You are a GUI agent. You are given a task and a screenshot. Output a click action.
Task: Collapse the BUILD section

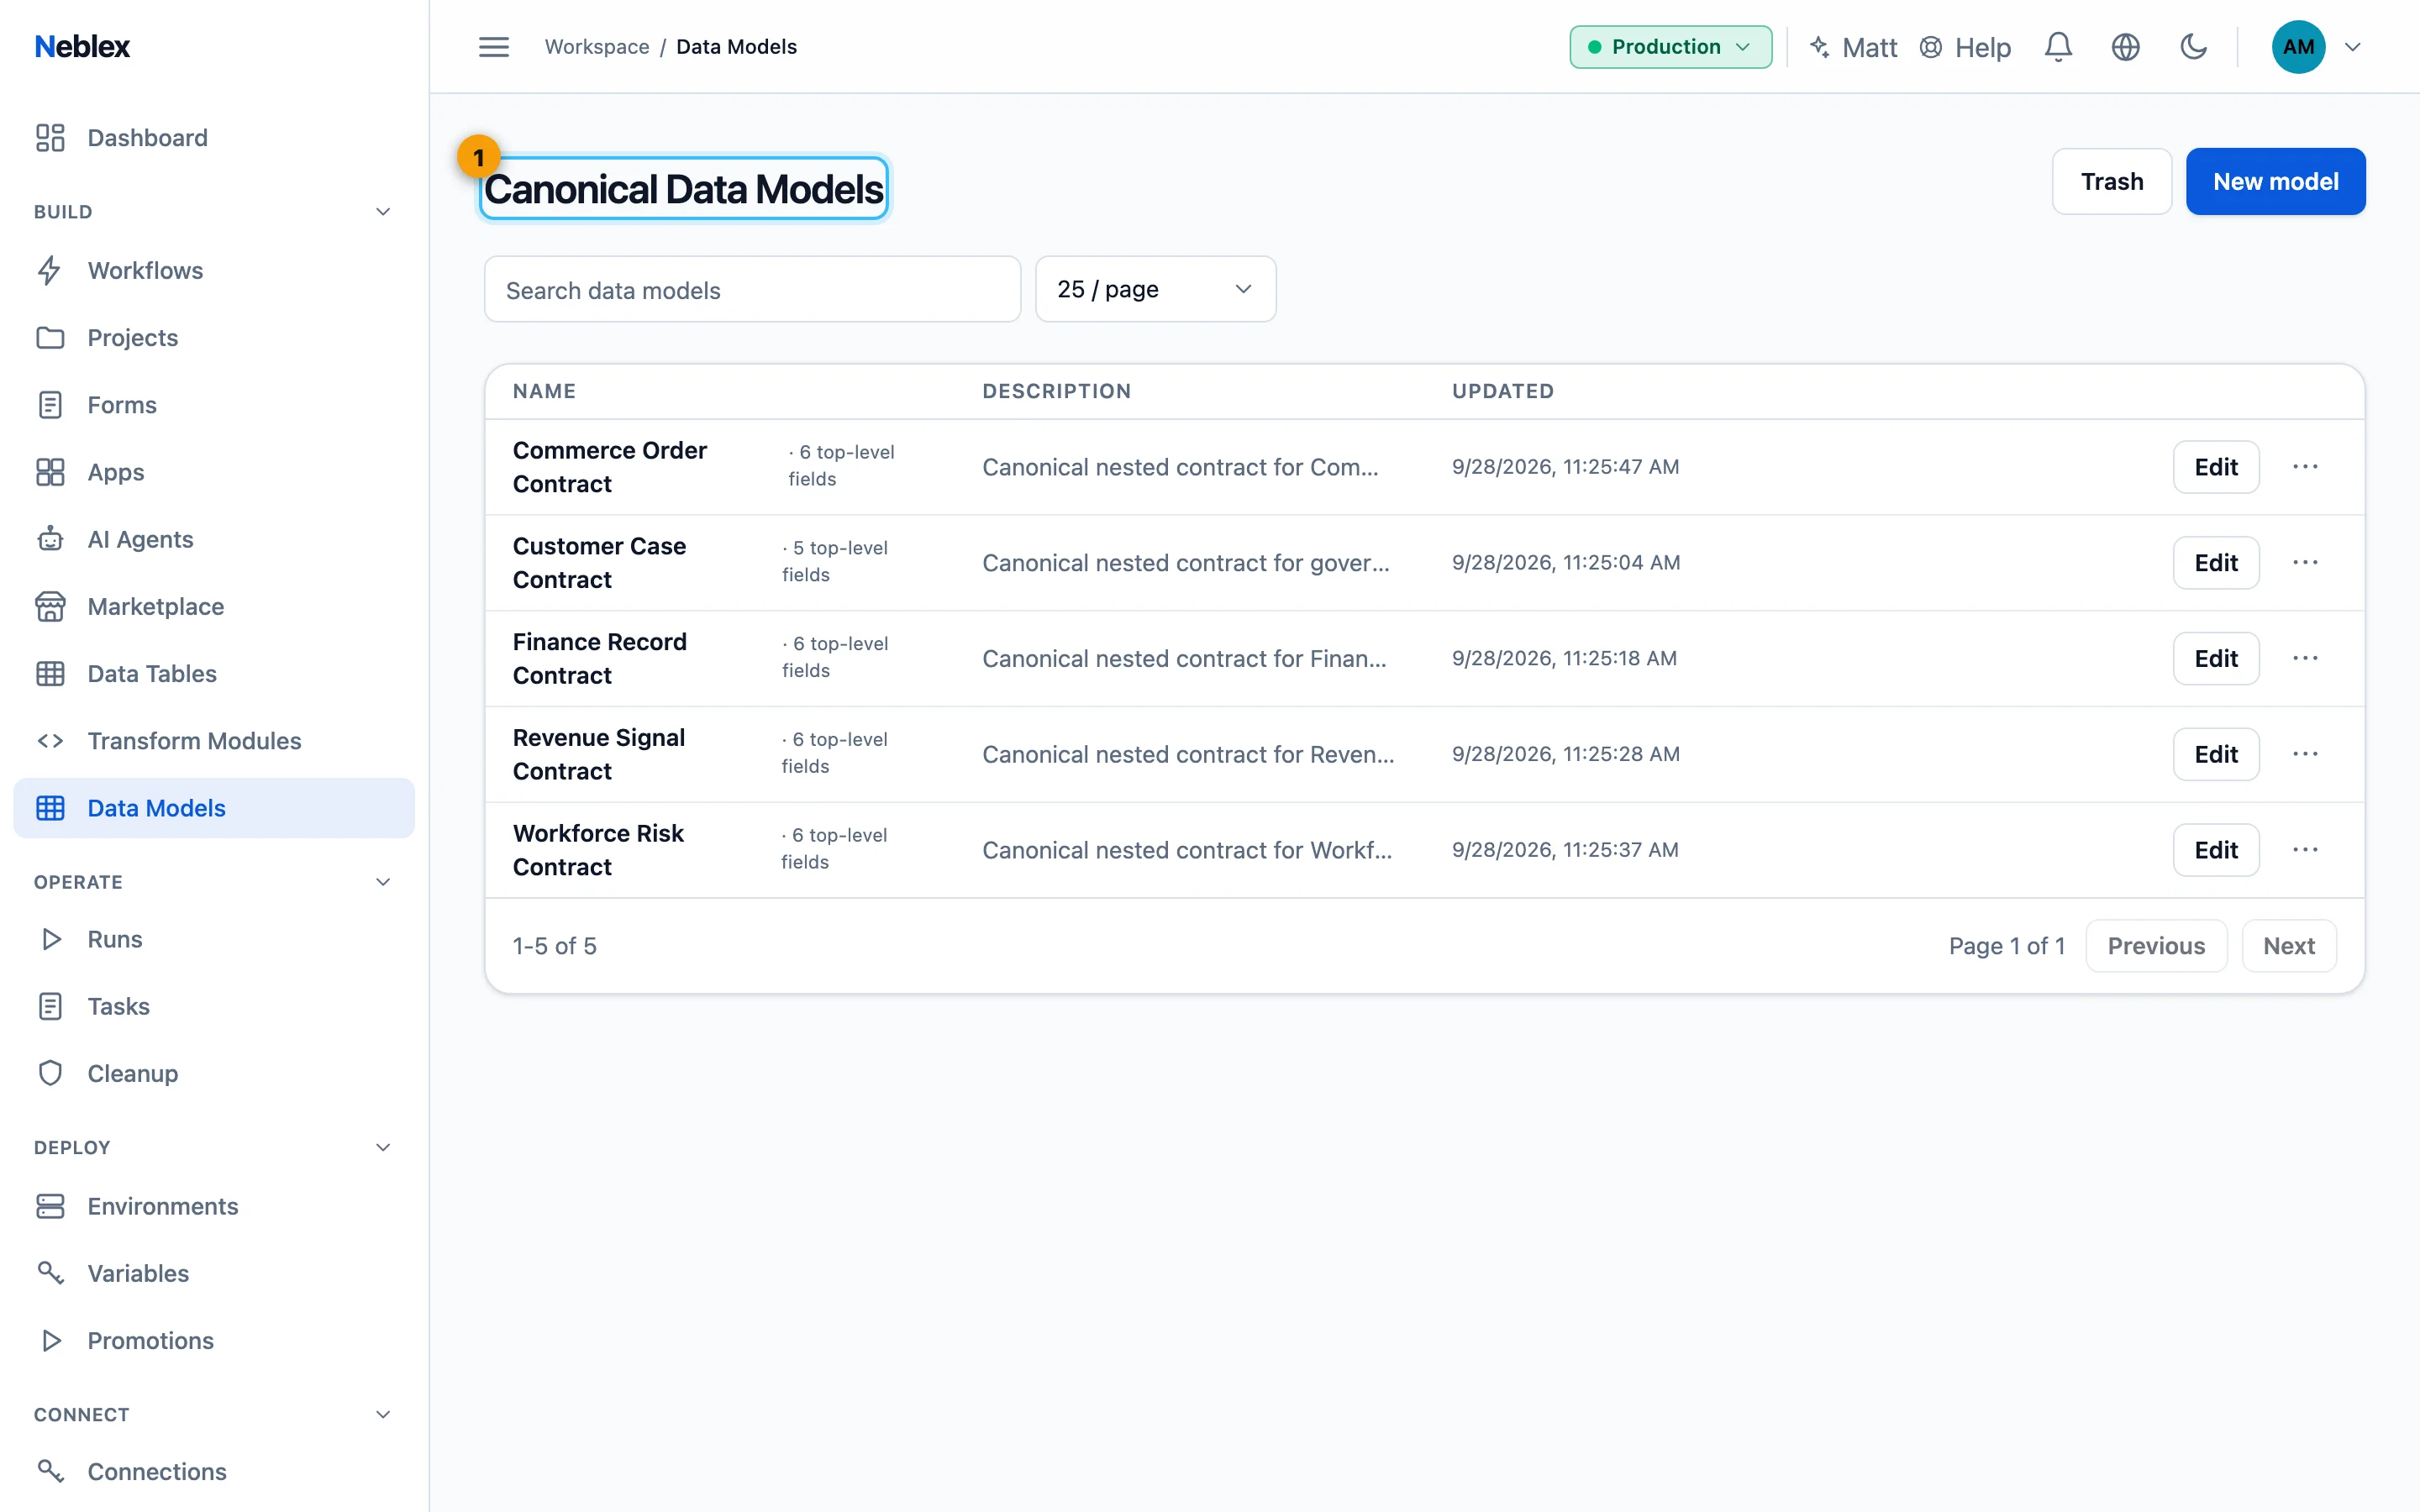pos(383,212)
